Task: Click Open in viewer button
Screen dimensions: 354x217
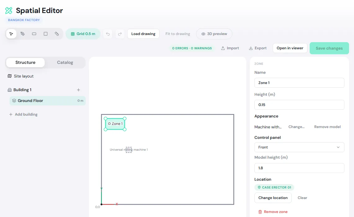Action: (290, 48)
